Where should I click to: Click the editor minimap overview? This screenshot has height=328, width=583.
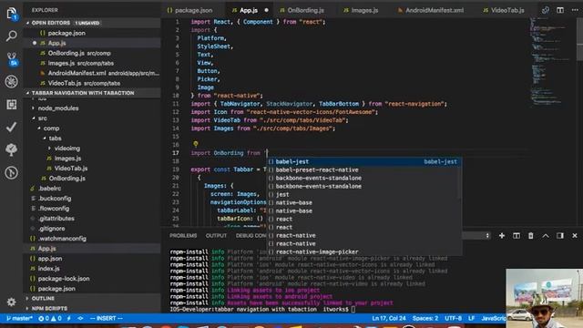[x=550, y=63]
